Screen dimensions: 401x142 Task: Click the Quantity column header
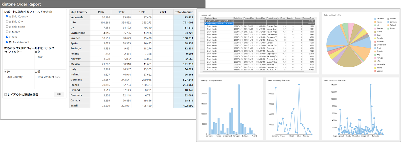290,18
